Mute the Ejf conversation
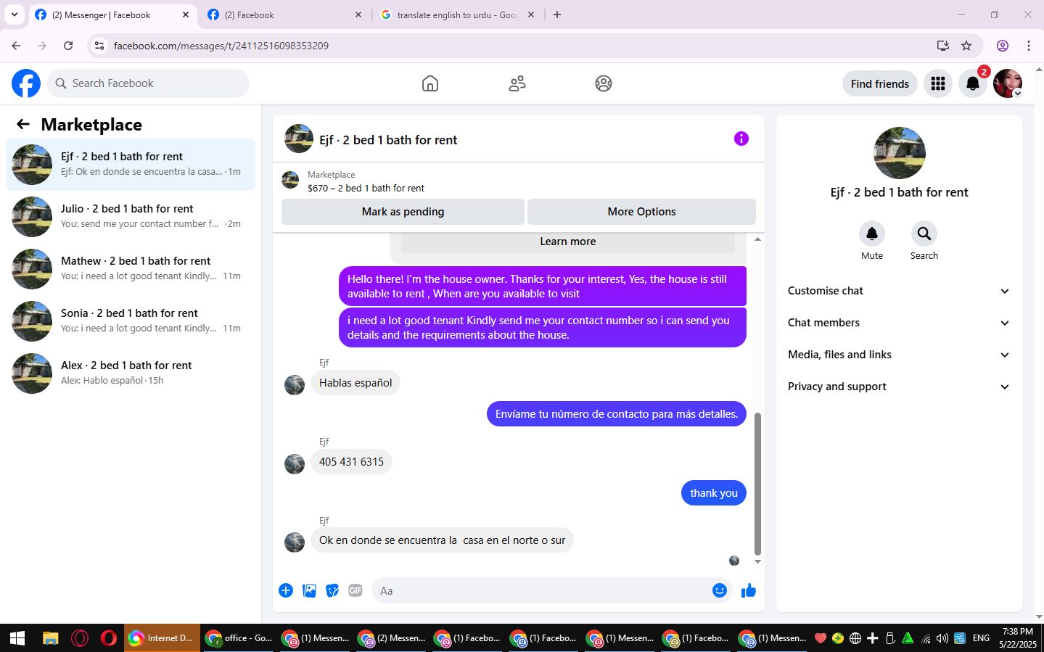This screenshot has height=652, width=1044. pos(872,234)
